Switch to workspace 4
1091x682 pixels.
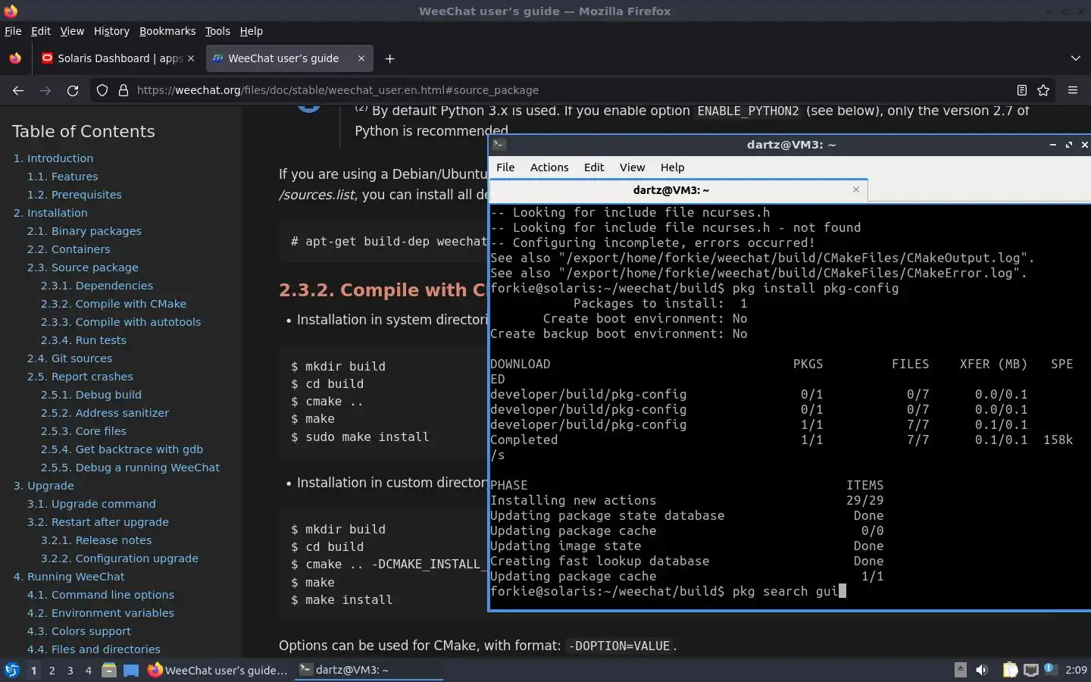pyautogui.click(x=88, y=670)
